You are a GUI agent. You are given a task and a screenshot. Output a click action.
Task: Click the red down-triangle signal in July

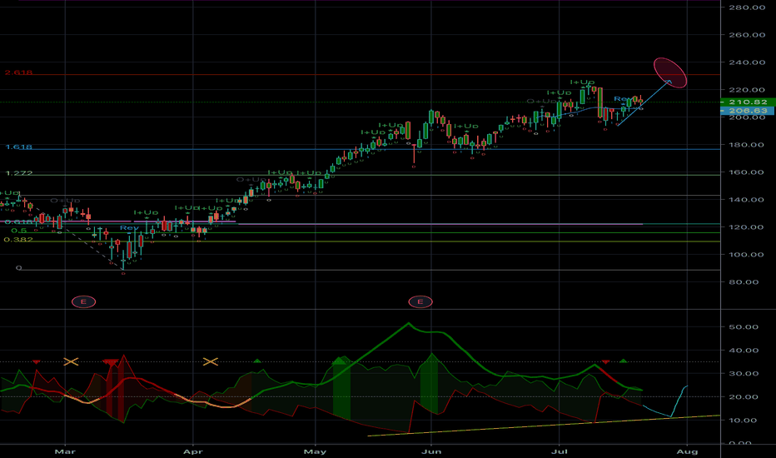point(606,362)
